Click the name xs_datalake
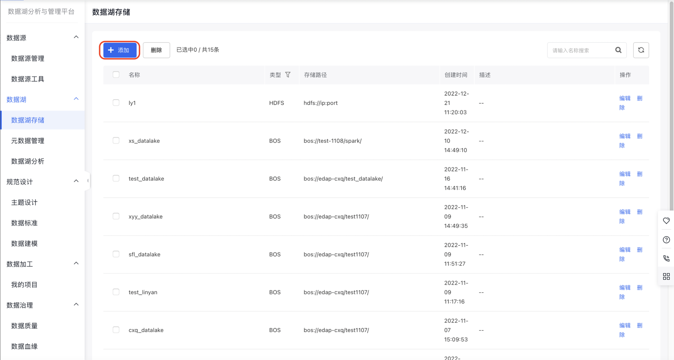Image resolution: width=674 pixels, height=360 pixels. (x=144, y=141)
